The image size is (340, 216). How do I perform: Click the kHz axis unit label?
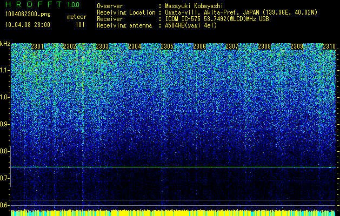pyautogui.click(x=5, y=44)
